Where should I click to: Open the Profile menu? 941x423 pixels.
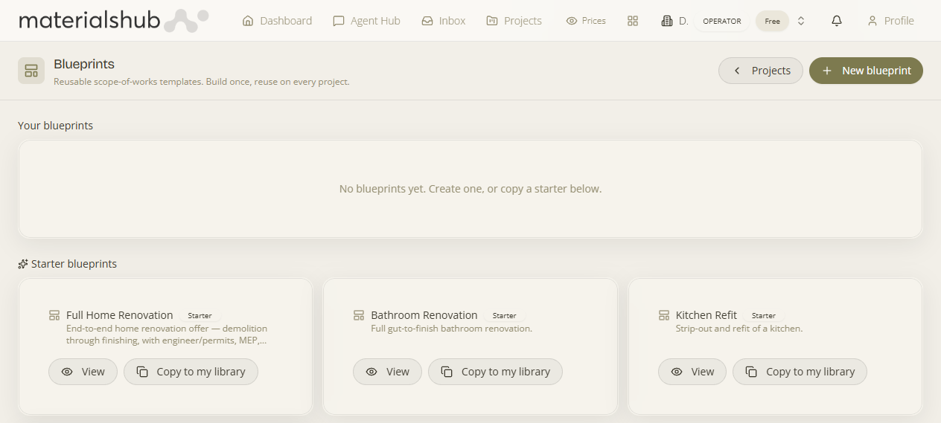pos(890,21)
